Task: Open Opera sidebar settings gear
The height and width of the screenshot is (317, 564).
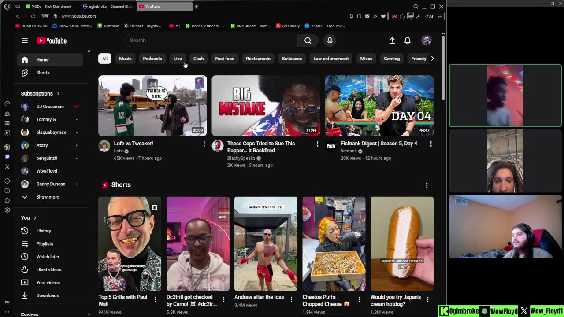Action: [x=7, y=210]
